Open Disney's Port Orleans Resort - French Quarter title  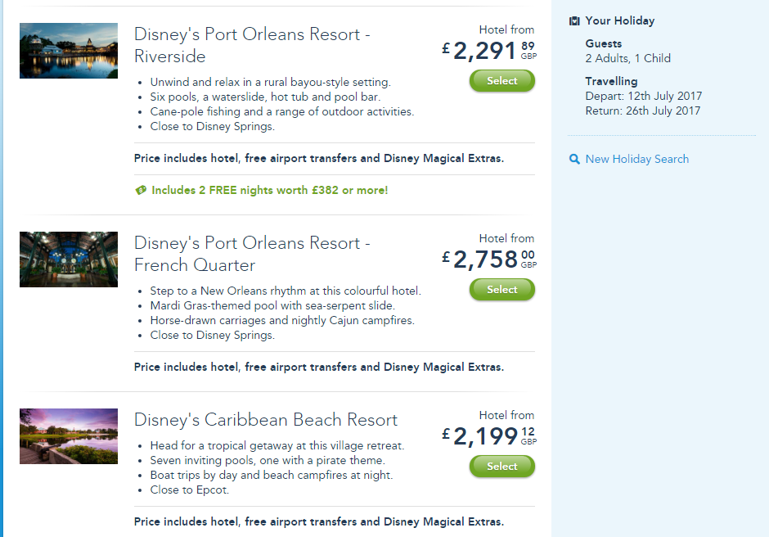coord(252,255)
